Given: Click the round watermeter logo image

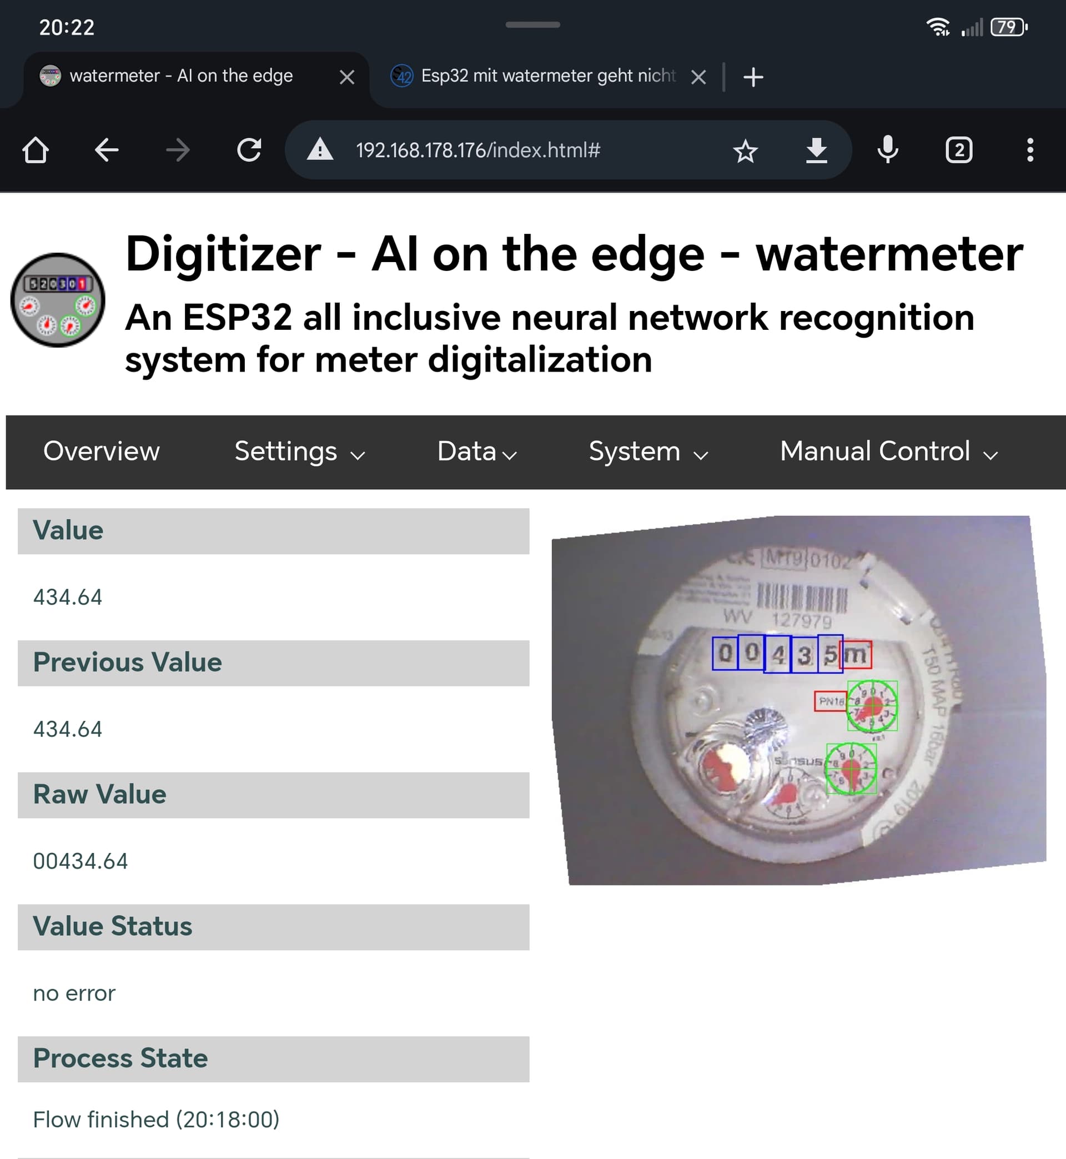Looking at the screenshot, I should pyautogui.click(x=58, y=300).
